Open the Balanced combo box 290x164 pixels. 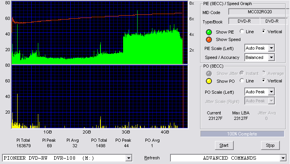tap(260, 57)
